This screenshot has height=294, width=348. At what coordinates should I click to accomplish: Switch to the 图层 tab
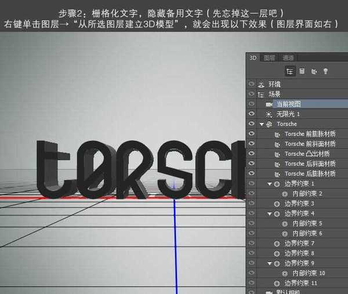click(270, 57)
